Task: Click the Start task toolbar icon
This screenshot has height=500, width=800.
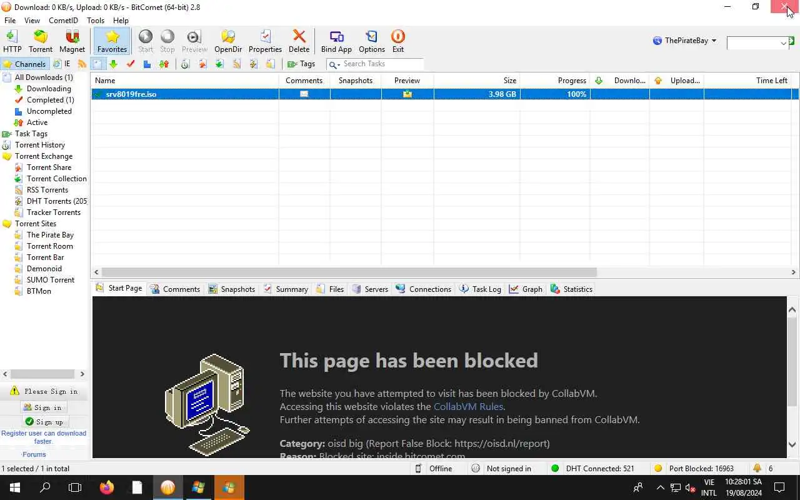Action: tap(146, 41)
